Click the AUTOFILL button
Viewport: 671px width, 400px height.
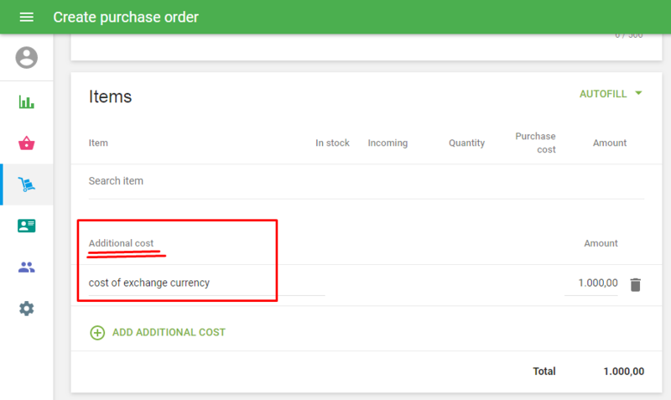602,94
